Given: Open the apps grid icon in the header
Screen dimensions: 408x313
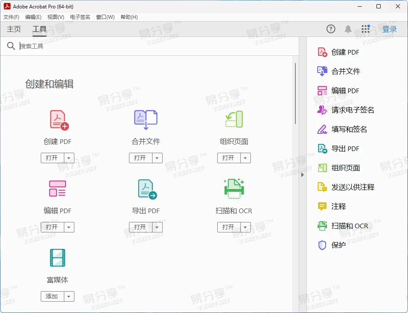Looking at the screenshot, I should [x=366, y=29].
